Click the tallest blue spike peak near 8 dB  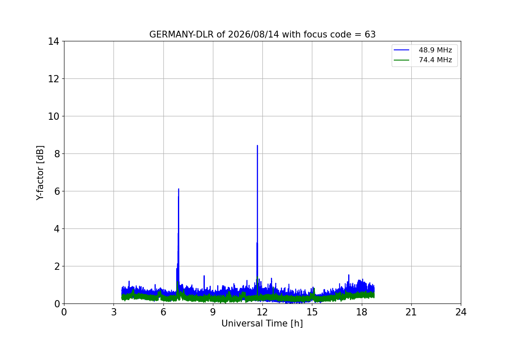point(257,146)
